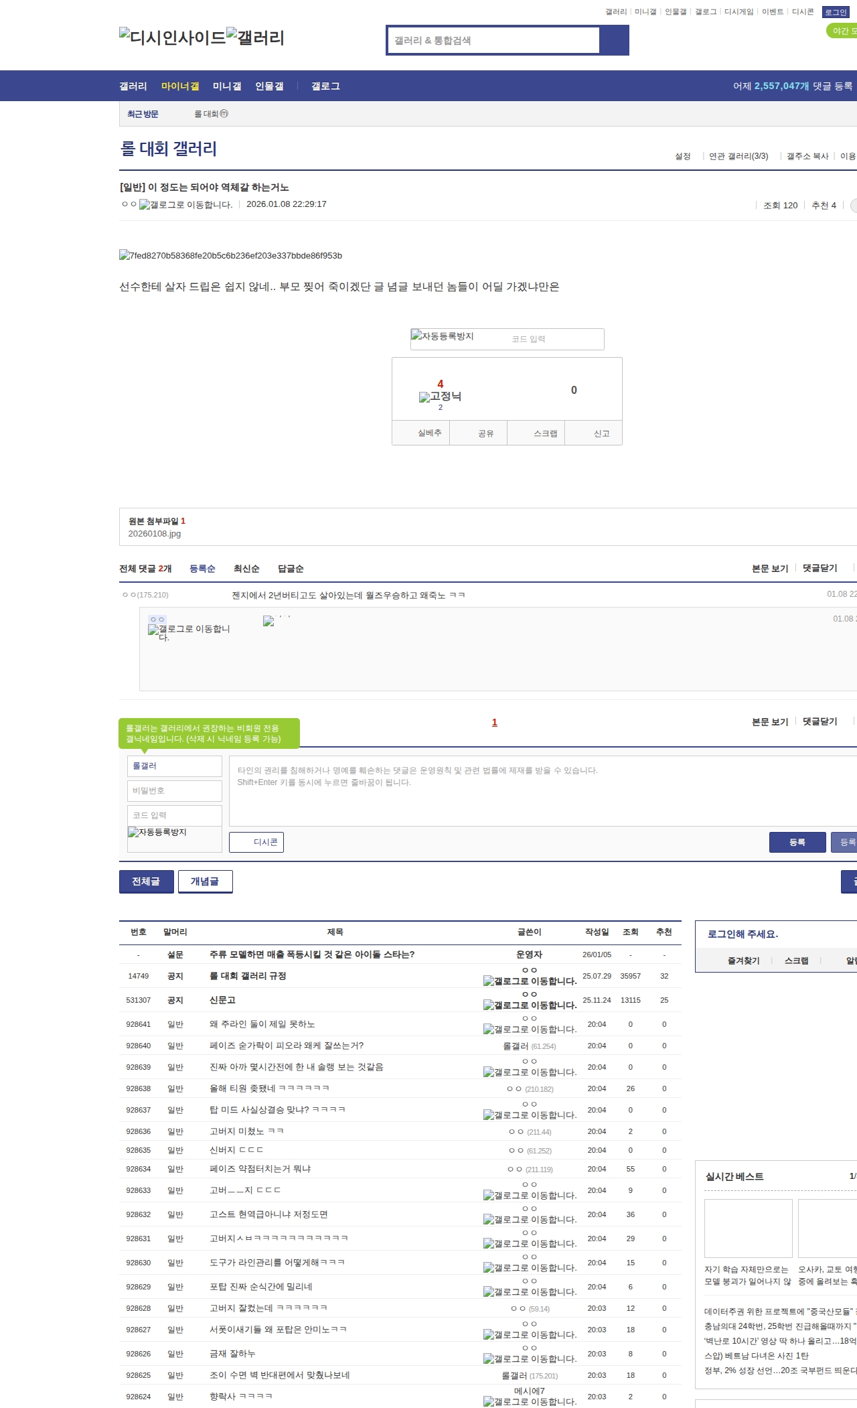Viewport: 857px width, 1408px height.
Task: Report the post with the 신고 button
Action: coord(601,433)
